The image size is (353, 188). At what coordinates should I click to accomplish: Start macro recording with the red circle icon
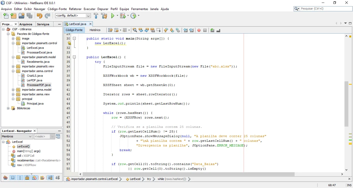tap(199, 30)
